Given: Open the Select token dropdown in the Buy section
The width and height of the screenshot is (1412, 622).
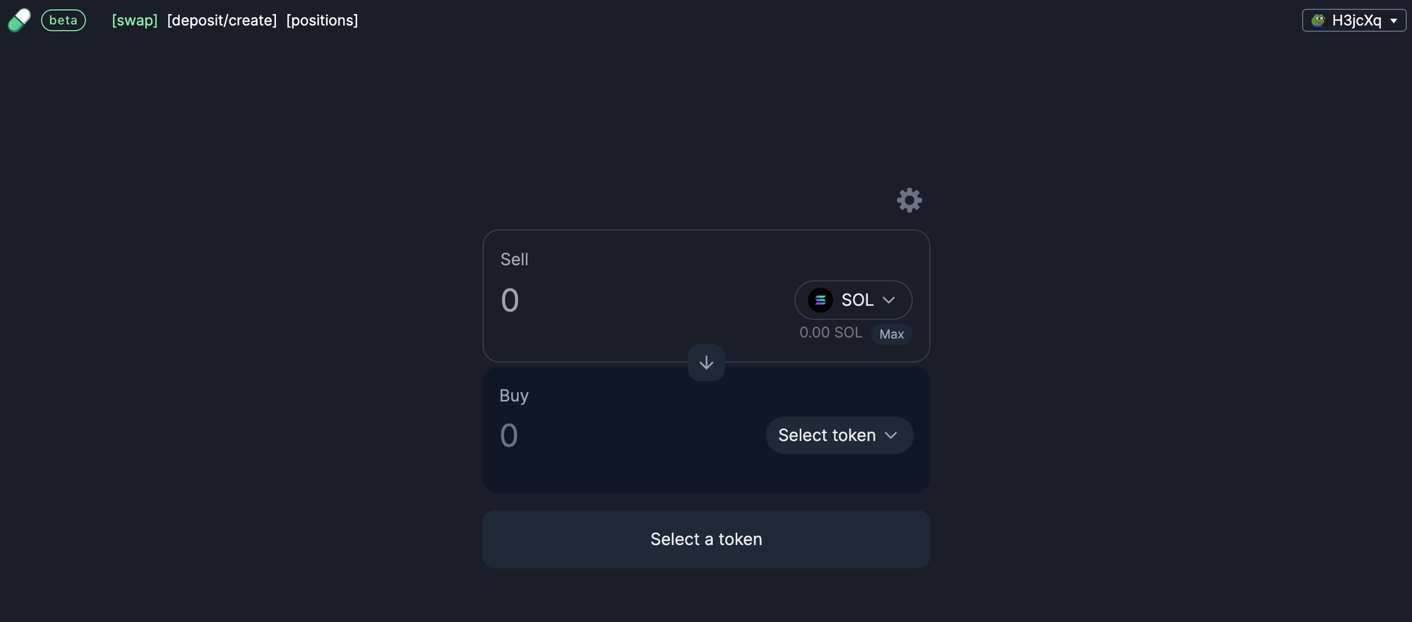Looking at the screenshot, I should point(839,435).
